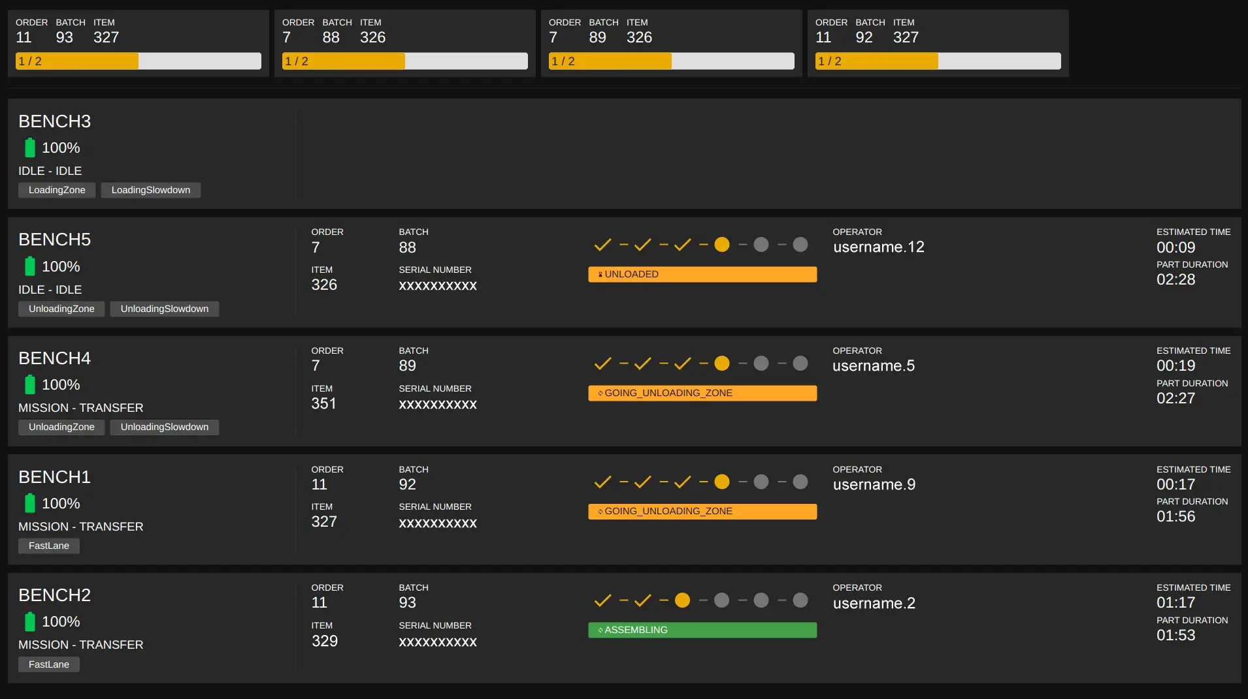Click estimated time 01:17
Image resolution: width=1248 pixels, height=699 pixels.
1176,603
